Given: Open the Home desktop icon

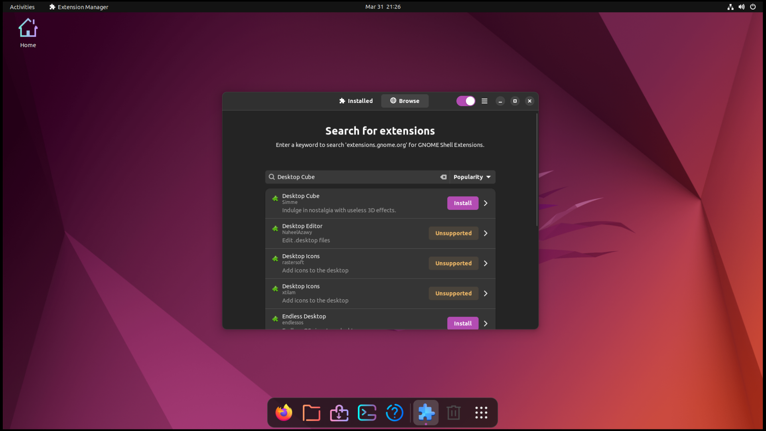Looking at the screenshot, I should tap(28, 33).
